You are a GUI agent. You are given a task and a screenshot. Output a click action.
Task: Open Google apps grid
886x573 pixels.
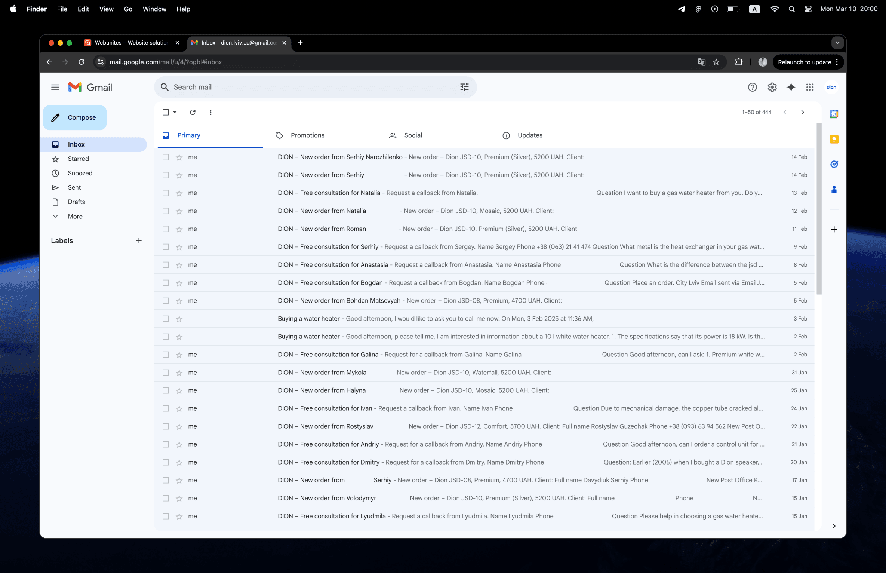click(810, 87)
